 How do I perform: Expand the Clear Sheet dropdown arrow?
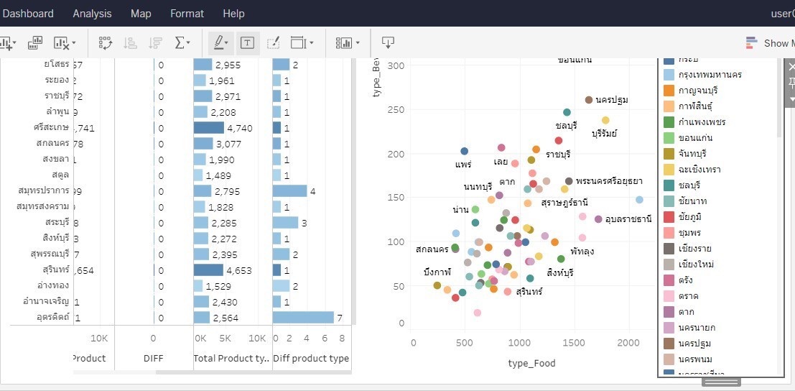pyautogui.click(x=74, y=44)
